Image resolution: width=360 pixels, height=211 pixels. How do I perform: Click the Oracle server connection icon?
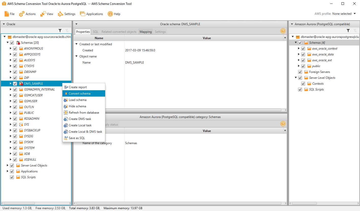(x=10, y=37)
